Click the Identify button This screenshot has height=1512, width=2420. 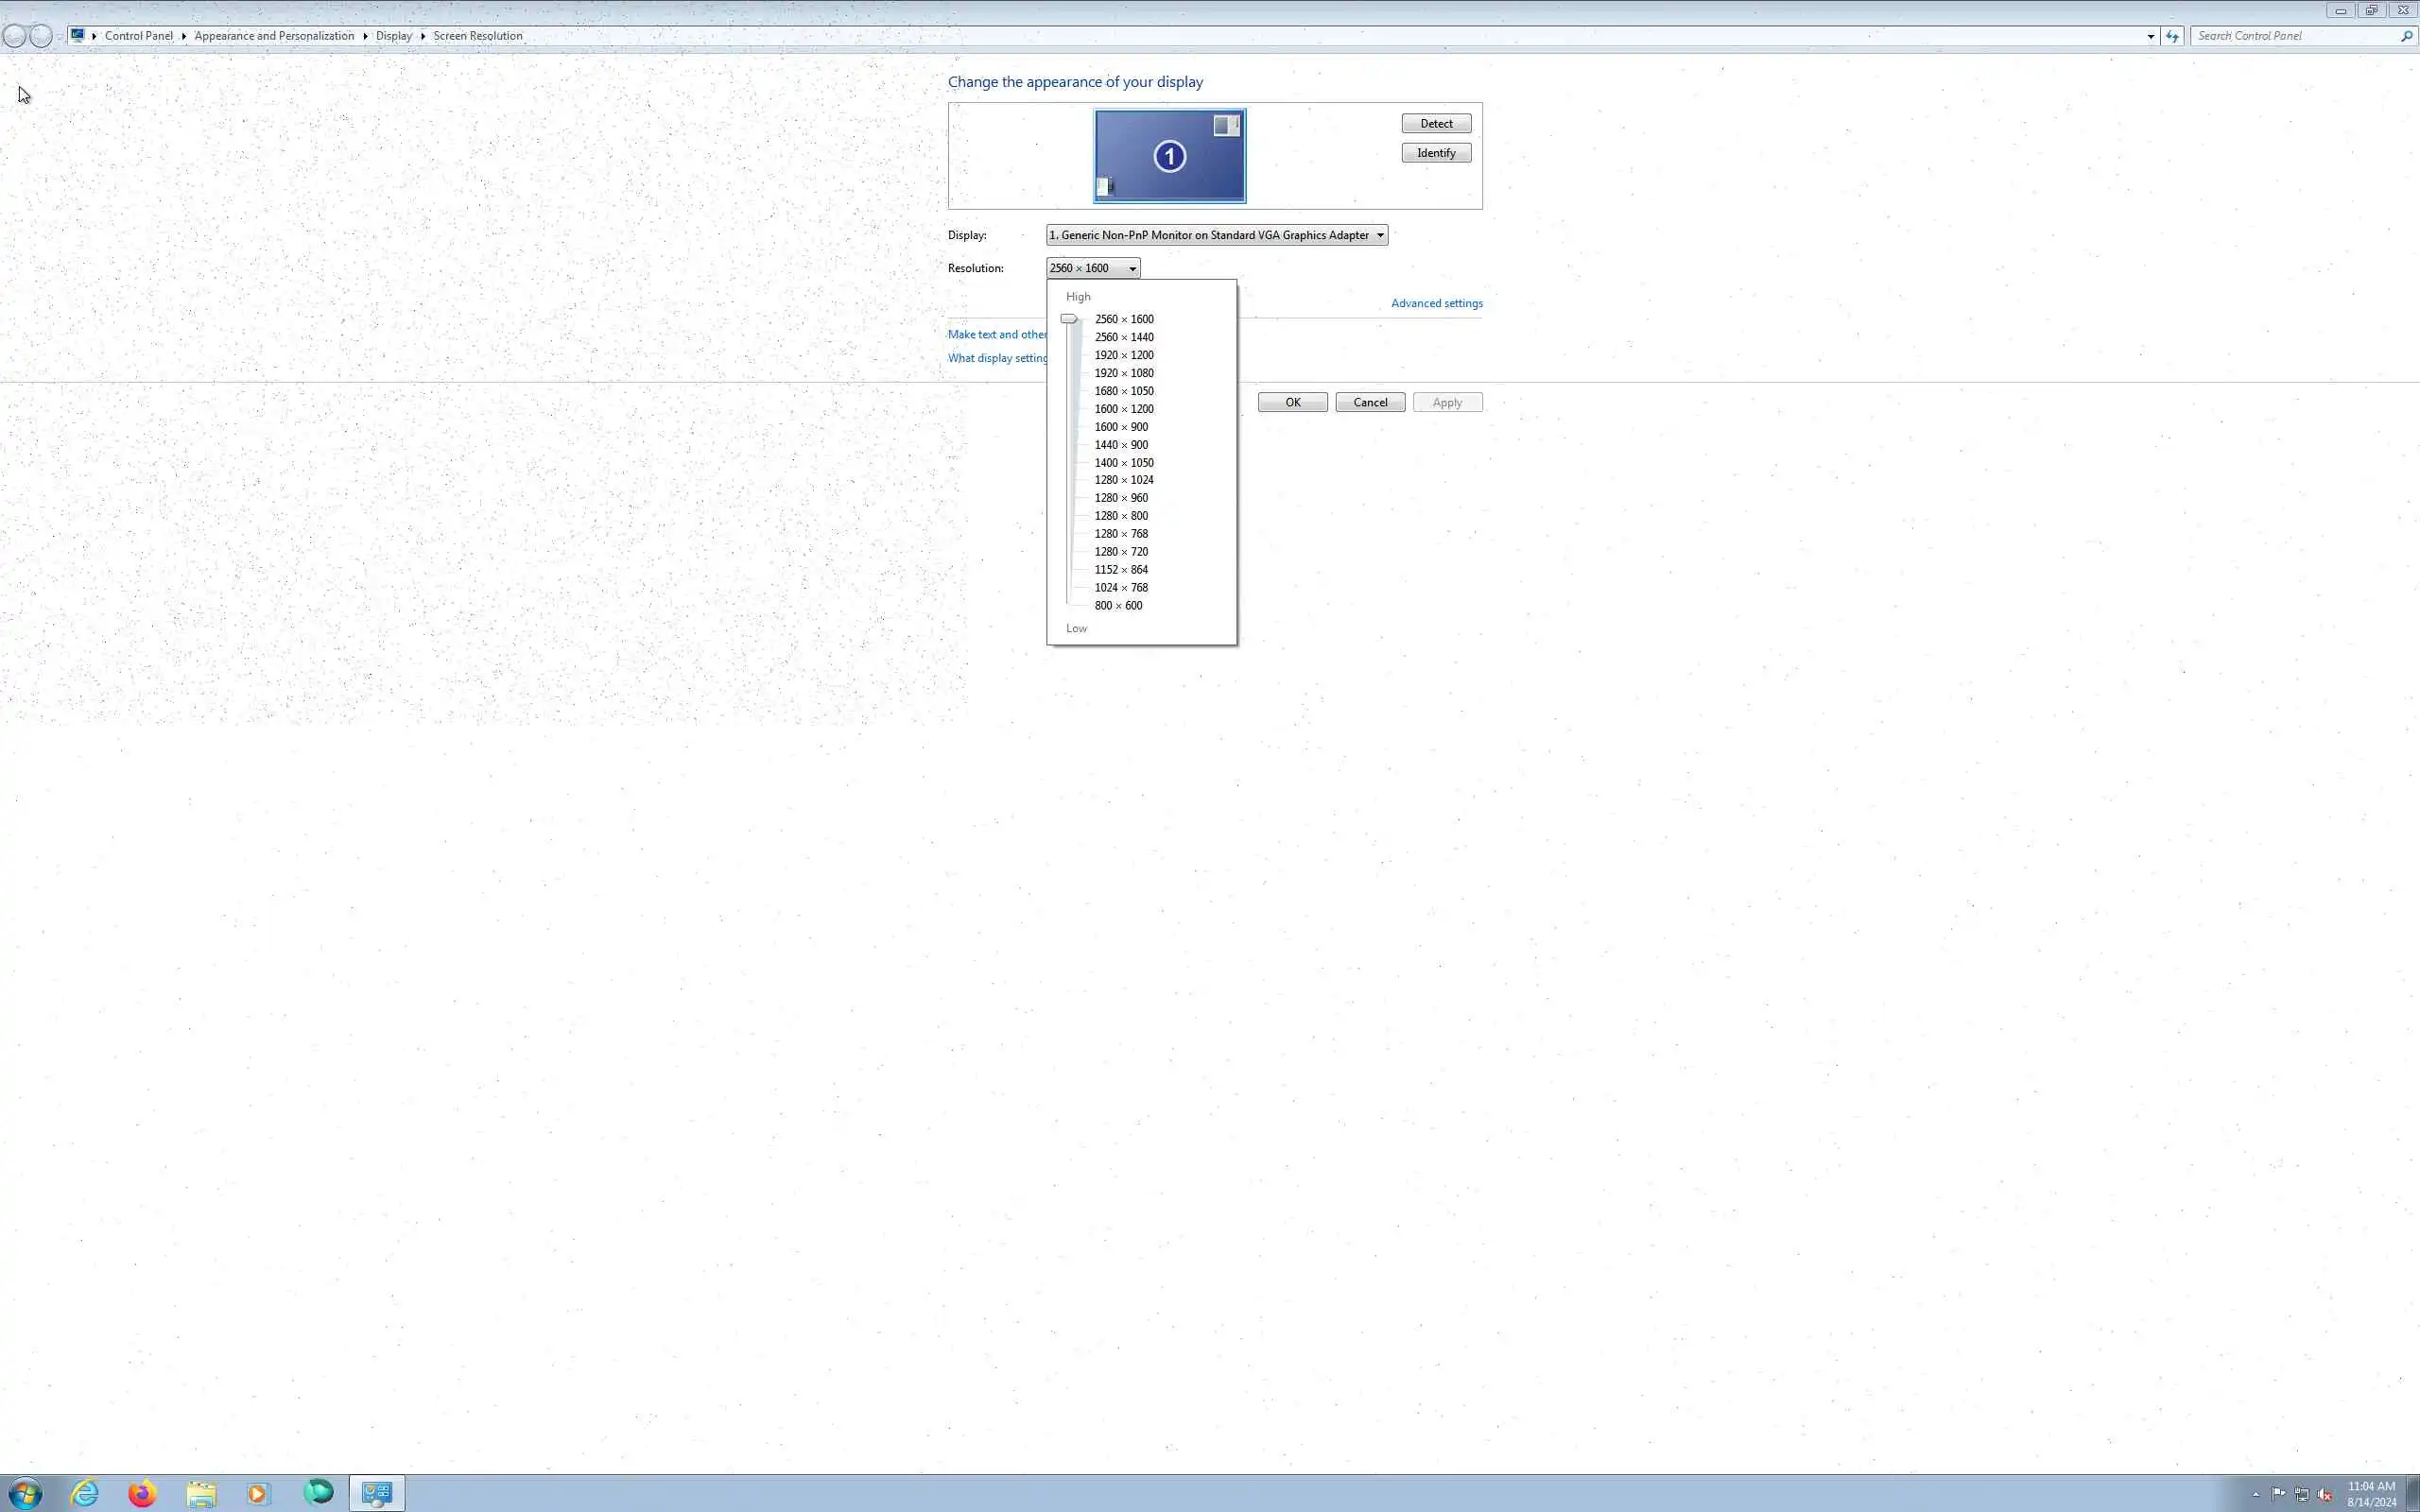pos(1435,153)
